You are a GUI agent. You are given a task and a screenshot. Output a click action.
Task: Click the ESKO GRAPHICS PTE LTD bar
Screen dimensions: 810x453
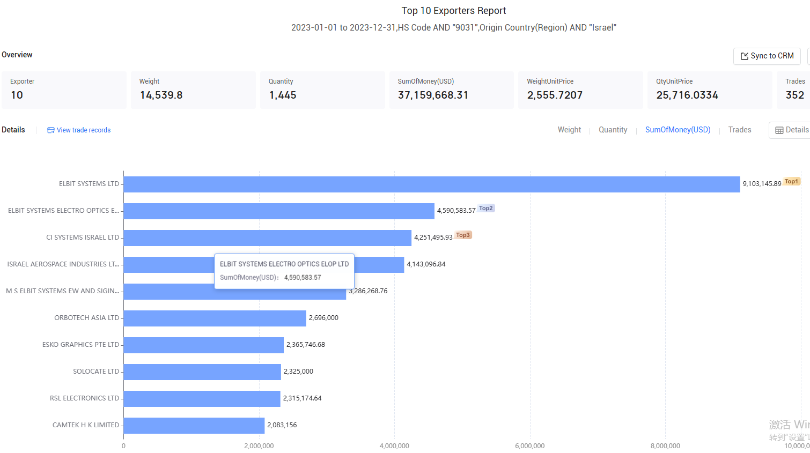tap(204, 345)
